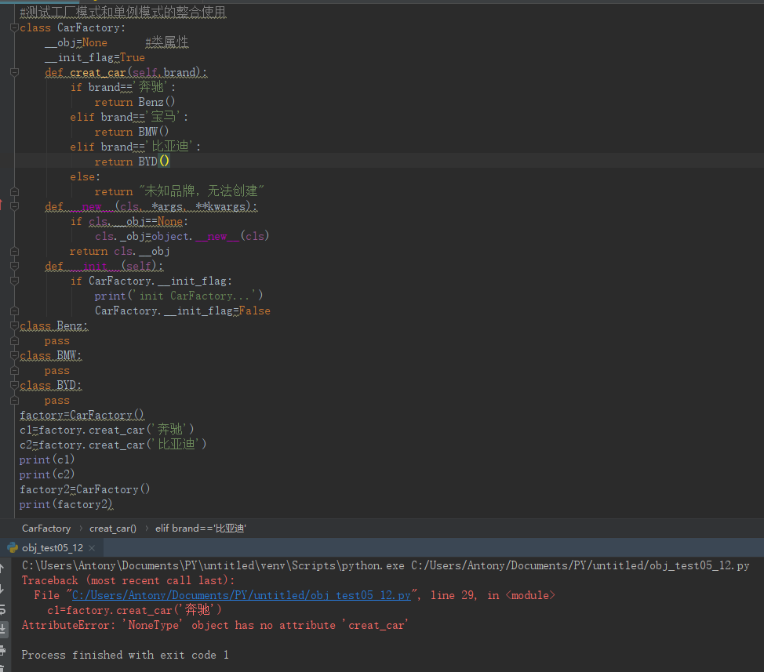Click fold end marker beside BYD 'pass'
The image size is (764, 672).
14,400
